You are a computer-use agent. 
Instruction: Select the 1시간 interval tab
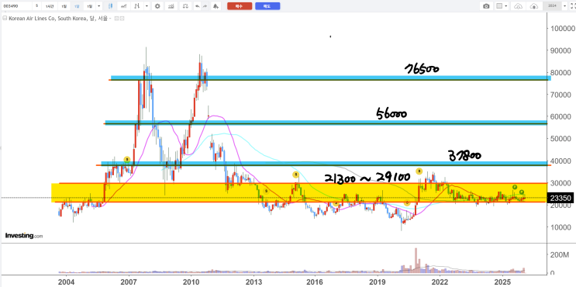click(49, 6)
